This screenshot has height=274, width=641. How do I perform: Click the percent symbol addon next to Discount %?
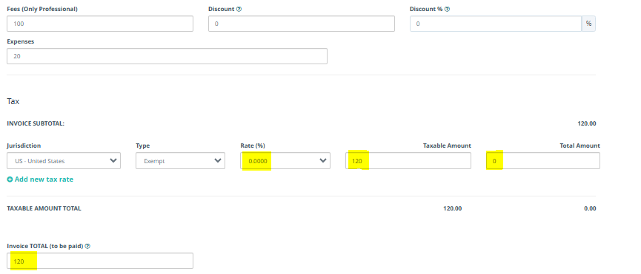point(588,24)
